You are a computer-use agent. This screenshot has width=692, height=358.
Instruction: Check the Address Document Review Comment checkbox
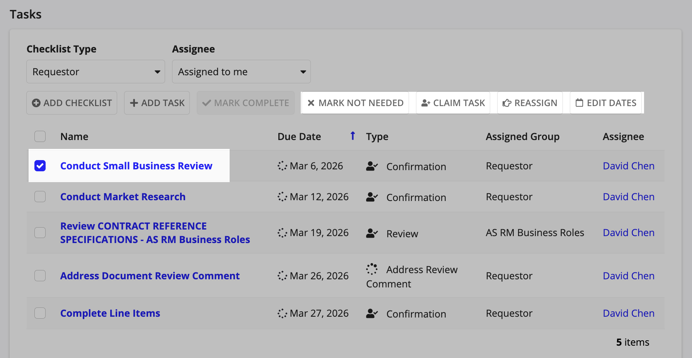pos(40,275)
